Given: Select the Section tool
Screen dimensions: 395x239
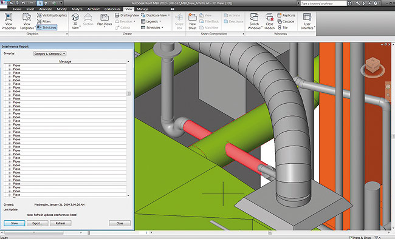Looking at the screenshot, I should [x=88, y=19].
